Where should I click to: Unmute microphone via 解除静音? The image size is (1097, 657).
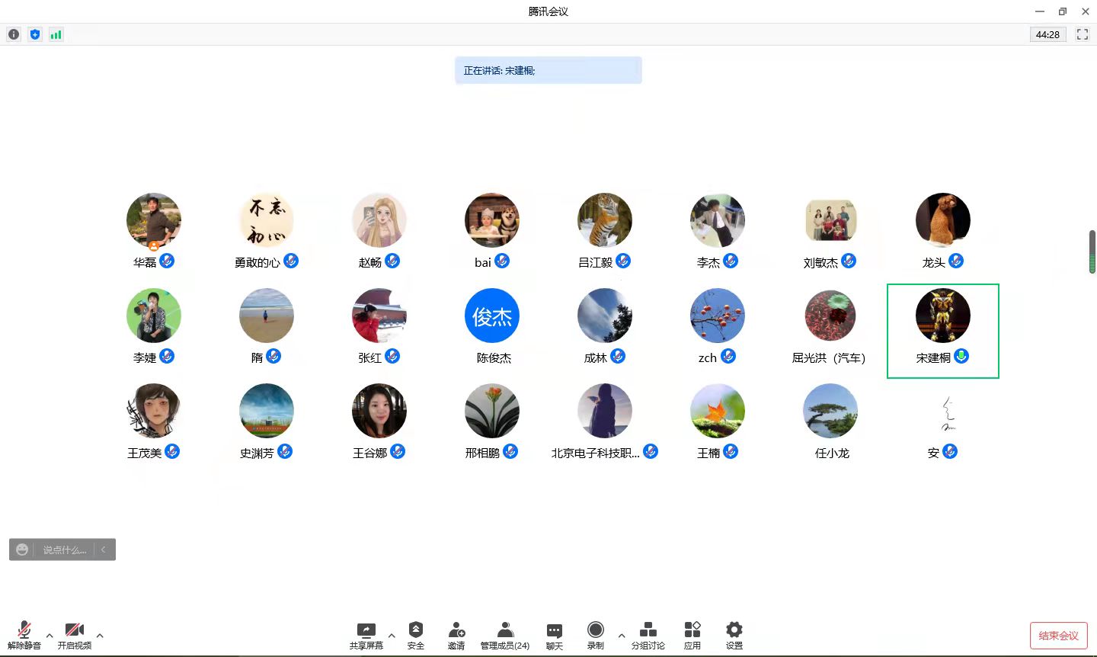coord(24,630)
